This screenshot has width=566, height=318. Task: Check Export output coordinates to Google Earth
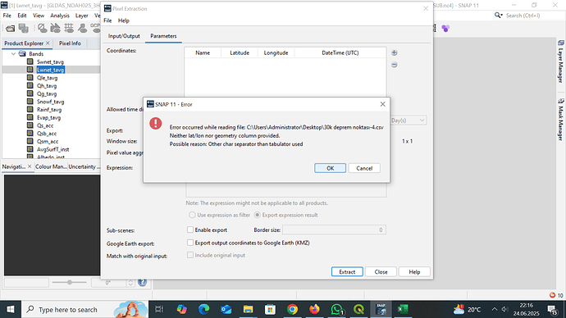pyautogui.click(x=190, y=243)
